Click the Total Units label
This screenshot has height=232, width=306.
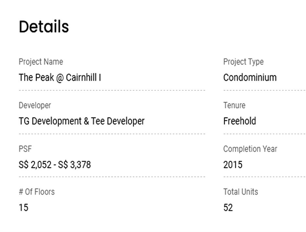(x=240, y=192)
